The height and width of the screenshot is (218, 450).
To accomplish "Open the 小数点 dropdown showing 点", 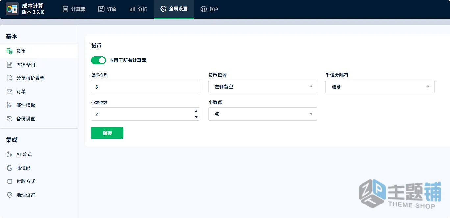I will [x=262, y=114].
